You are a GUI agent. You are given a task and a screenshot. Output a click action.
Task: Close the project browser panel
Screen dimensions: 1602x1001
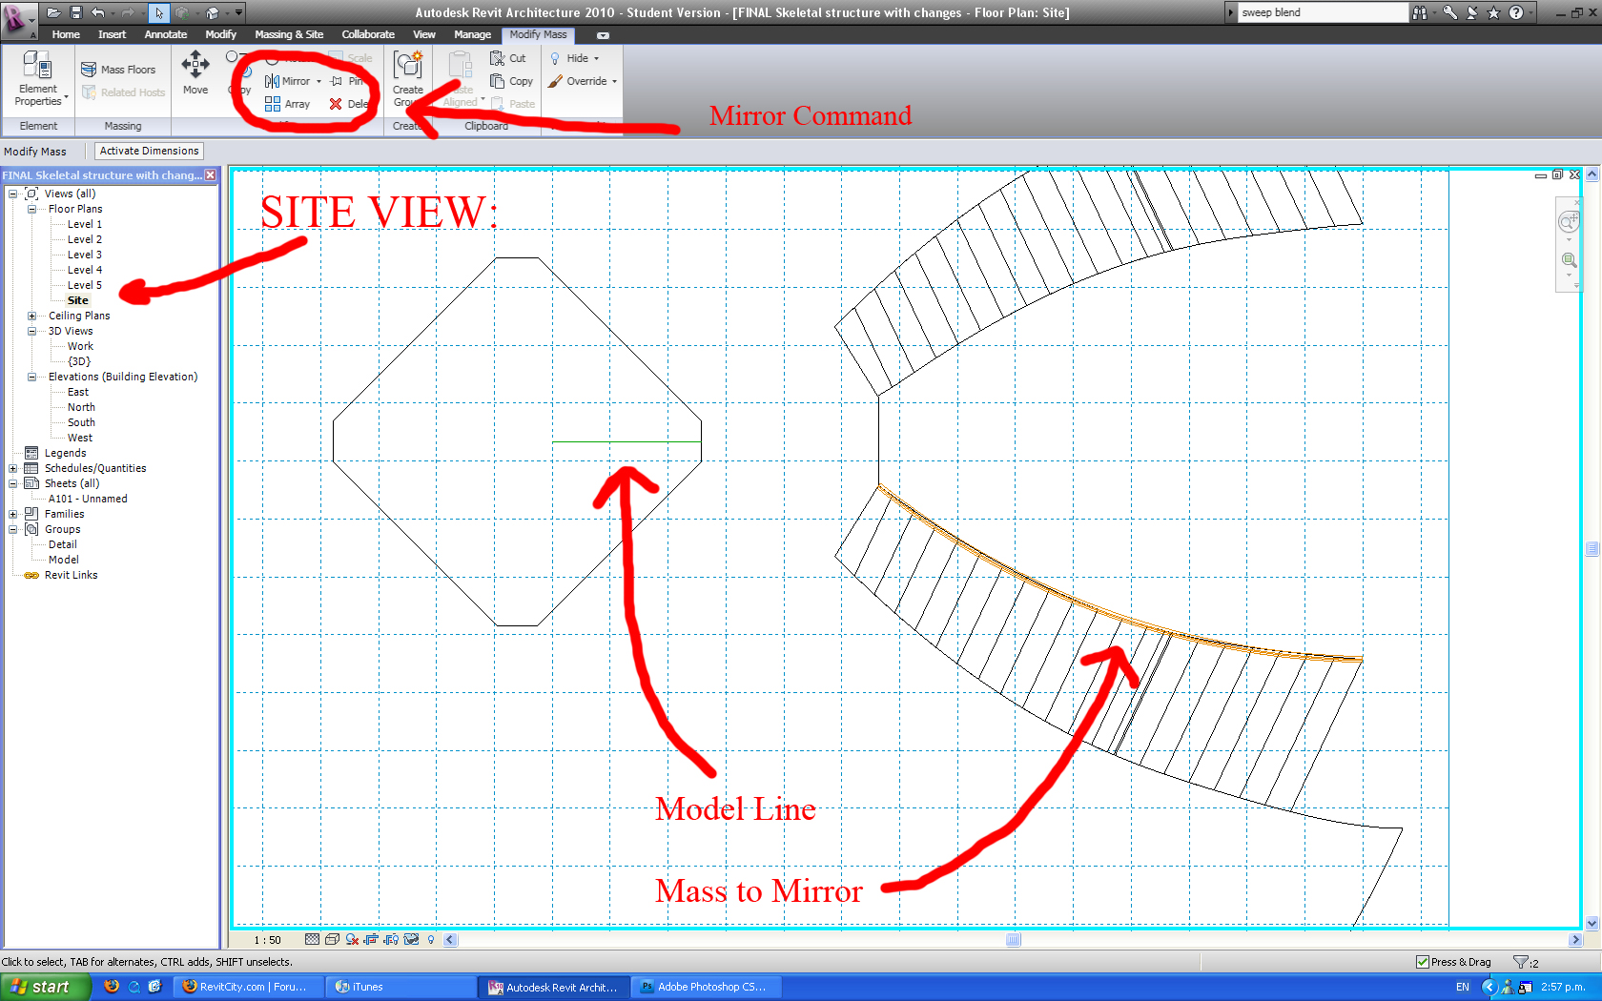point(211,175)
